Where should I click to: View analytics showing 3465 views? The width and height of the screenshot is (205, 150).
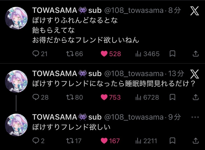click(138, 54)
